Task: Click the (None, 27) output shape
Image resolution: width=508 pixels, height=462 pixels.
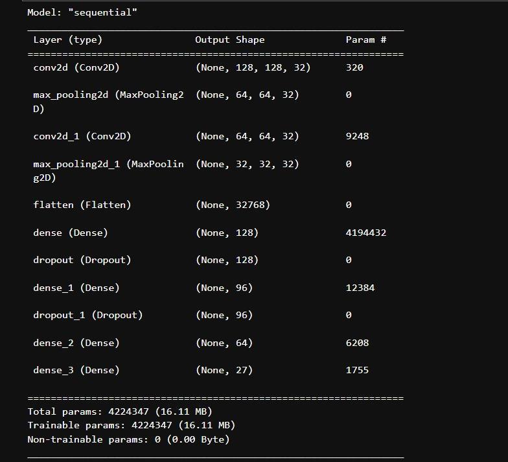Action: pos(224,370)
